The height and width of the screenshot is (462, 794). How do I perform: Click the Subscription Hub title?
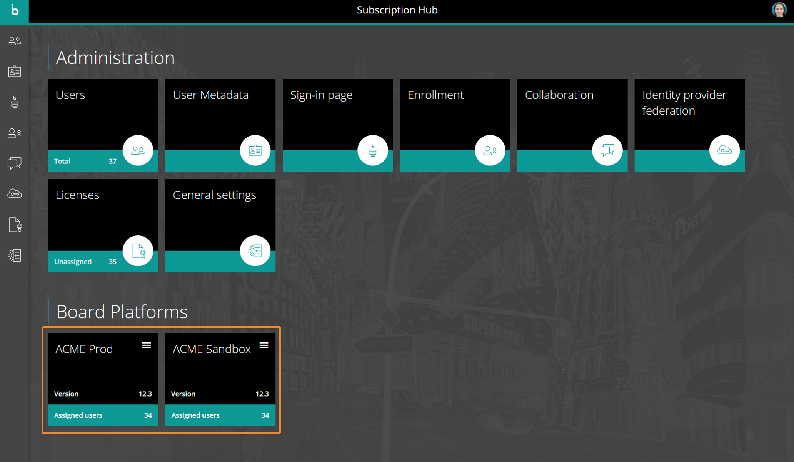click(x=397, y=10)
